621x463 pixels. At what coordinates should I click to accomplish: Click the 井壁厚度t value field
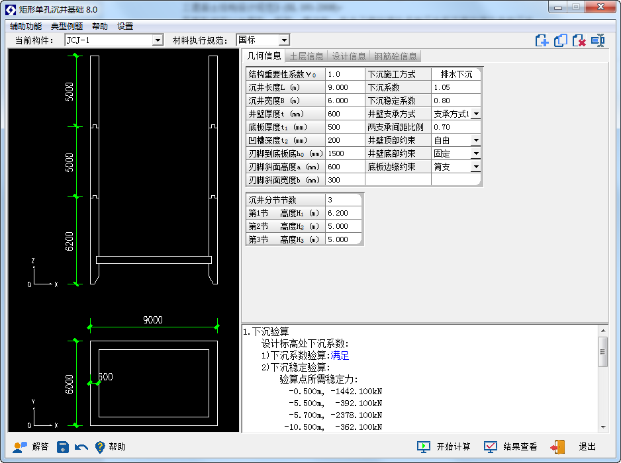click(345, 114)
